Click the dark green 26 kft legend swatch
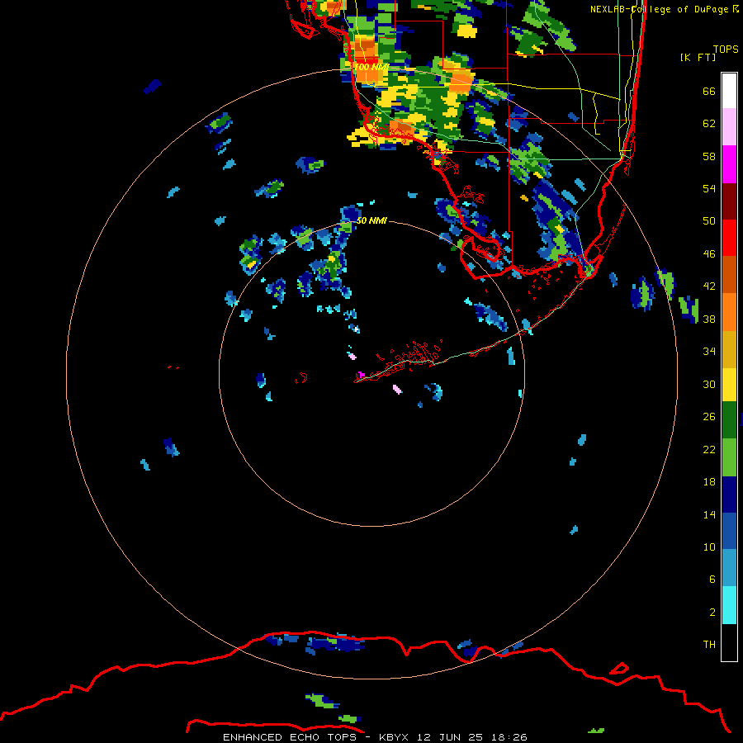The height and width of the screenshot is (743, 743). 729,420
